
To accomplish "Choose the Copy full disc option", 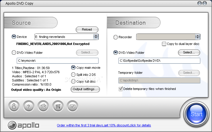I will click(x=73, y=81).
